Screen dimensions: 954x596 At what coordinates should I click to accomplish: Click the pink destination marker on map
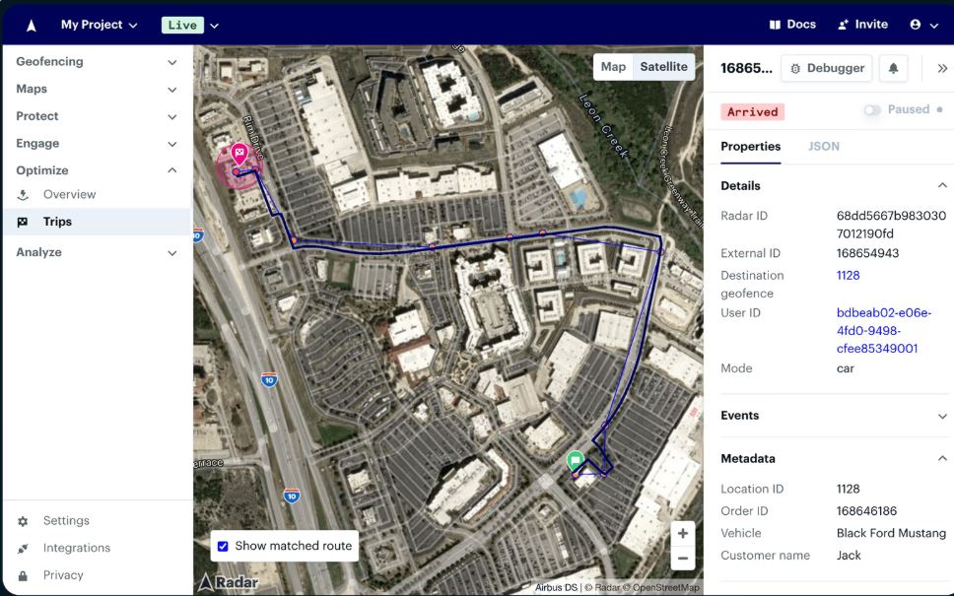[x=238, y=155]
